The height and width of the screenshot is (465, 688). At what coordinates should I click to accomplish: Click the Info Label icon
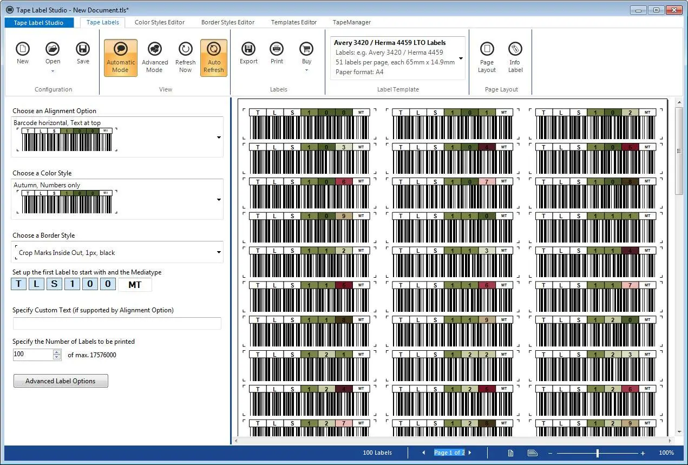[515, 49]
